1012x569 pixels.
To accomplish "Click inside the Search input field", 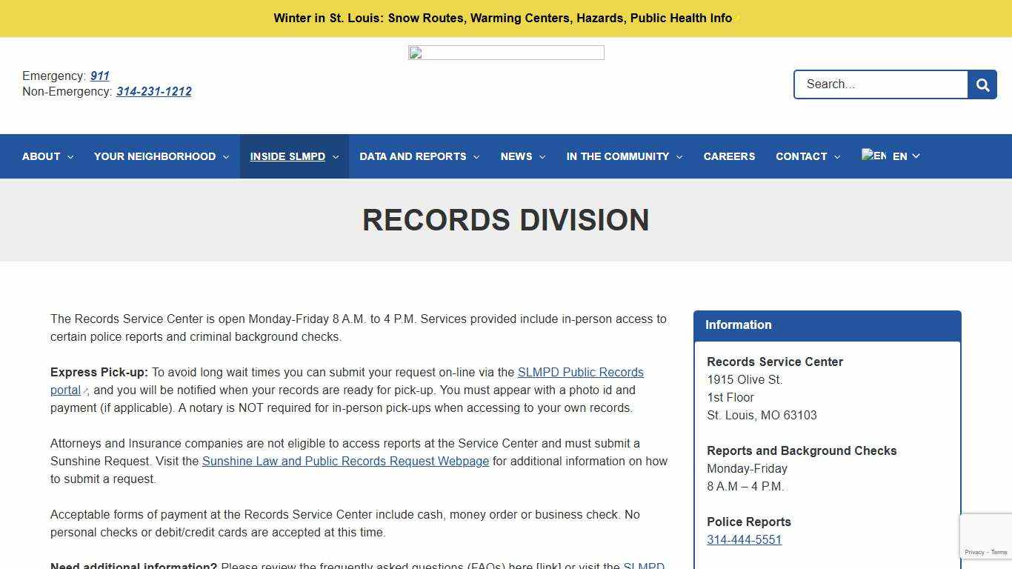I will tap(874, 84).
